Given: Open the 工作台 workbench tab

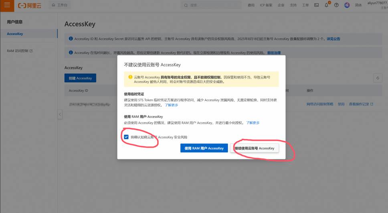Looking at the screenshot, I should (60, 5).
